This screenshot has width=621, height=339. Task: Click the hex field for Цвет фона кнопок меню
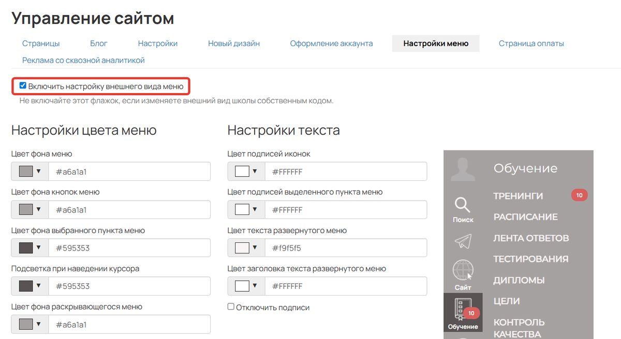click(129, 209)
